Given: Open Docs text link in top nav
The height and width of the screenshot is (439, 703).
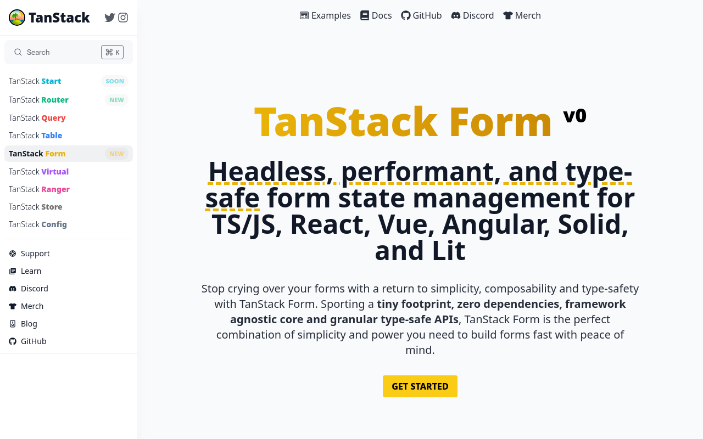Looking at the screenshot, I should click(382, 15).
